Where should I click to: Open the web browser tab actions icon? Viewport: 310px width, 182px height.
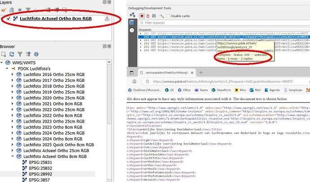(x=132, y=72)
